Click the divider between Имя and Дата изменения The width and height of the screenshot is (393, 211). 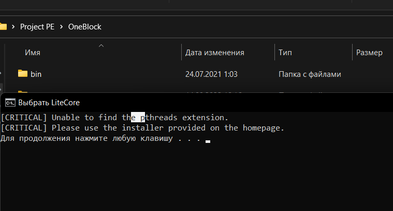(181, 52)
